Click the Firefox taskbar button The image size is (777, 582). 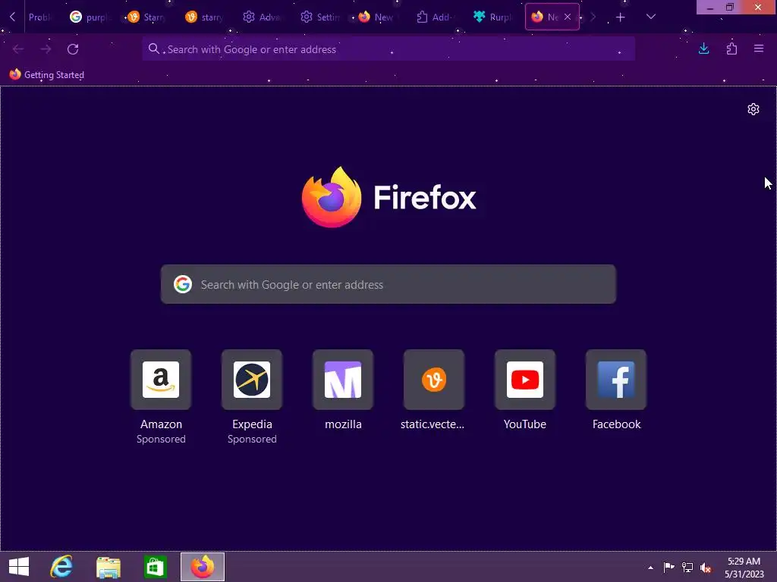tap(202, 567)
